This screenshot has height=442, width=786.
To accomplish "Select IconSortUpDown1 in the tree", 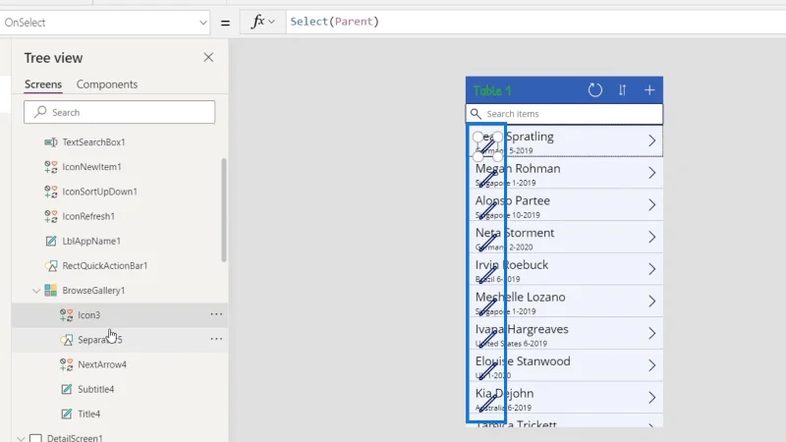I will coord(100,192).
